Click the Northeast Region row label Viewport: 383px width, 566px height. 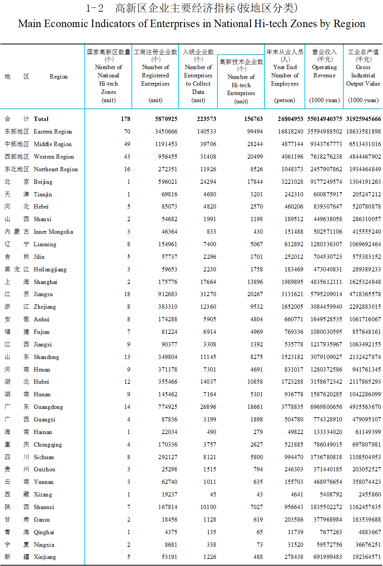(x=56, y=169)
